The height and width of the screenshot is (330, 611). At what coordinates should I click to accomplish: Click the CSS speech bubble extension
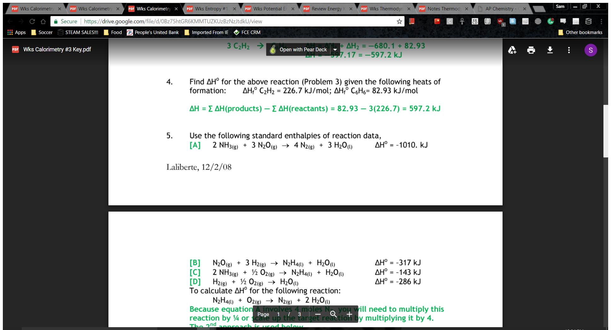click(563, 21)
